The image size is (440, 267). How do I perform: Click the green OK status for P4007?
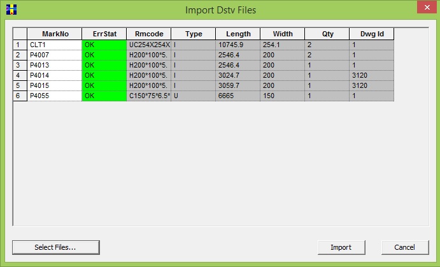(104, 55)
